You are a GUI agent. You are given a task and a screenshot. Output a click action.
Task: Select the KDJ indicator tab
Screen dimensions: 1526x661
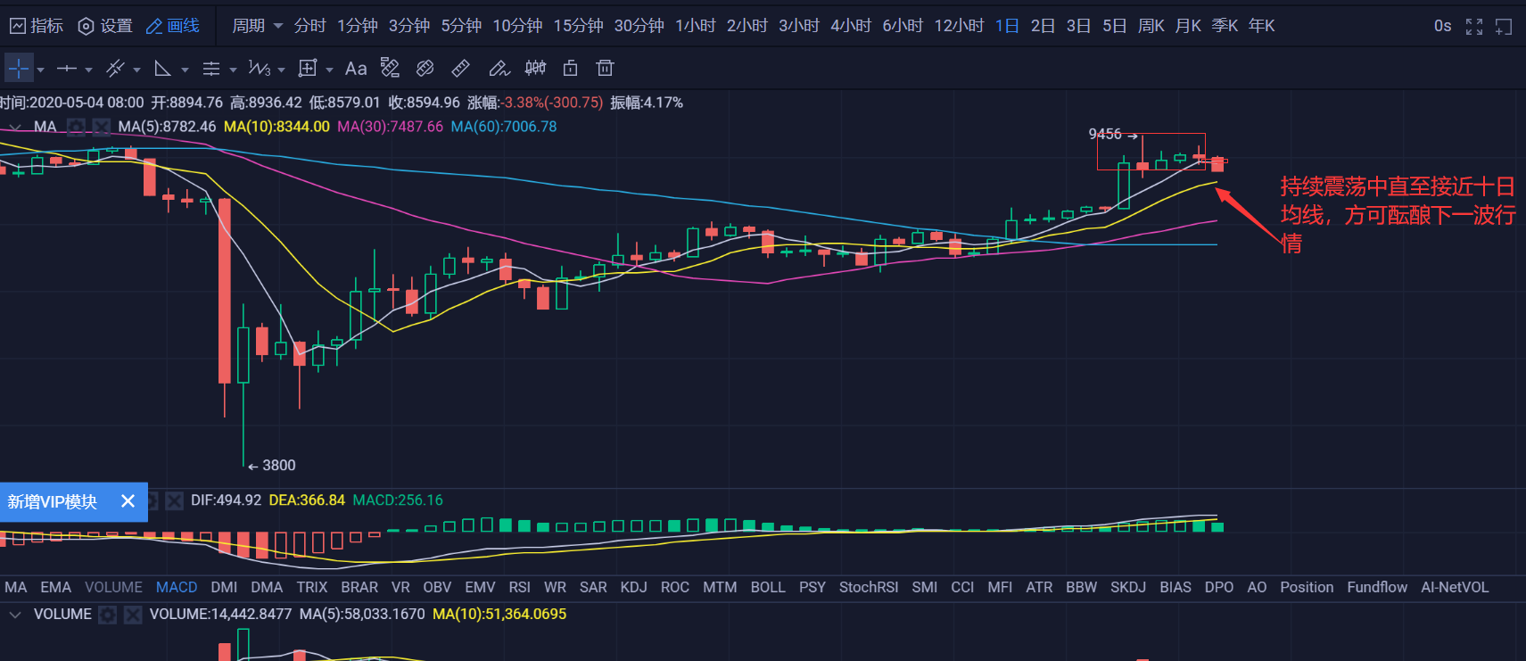(x=633, y=587)
